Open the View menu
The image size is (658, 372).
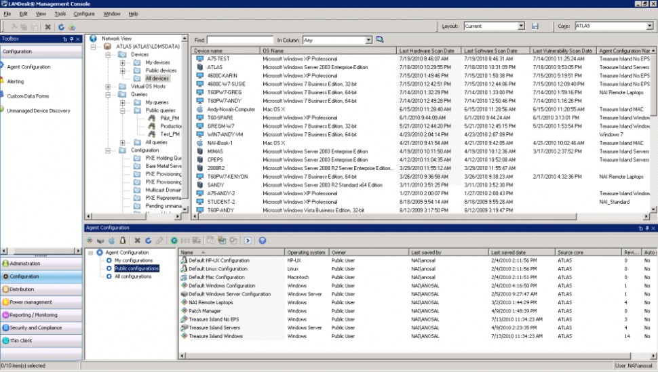point(41,14)
